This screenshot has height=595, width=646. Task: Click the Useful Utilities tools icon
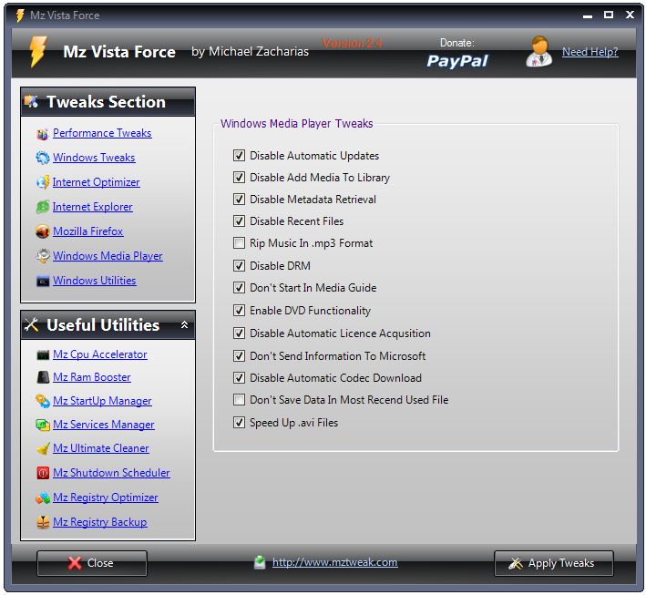pyautogui.click(x=31, y=324)
